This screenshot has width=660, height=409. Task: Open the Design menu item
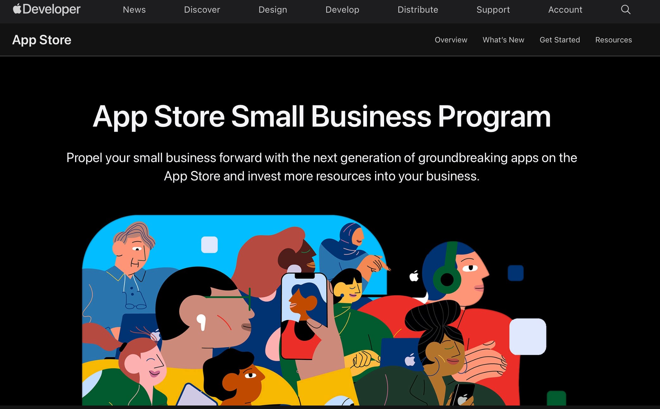(273, 10)
